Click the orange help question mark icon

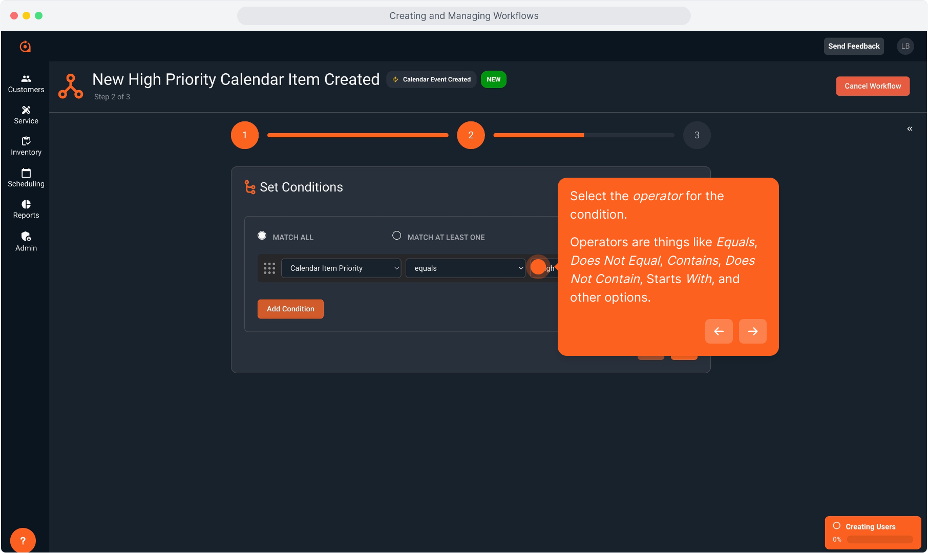tap(23, 540)
